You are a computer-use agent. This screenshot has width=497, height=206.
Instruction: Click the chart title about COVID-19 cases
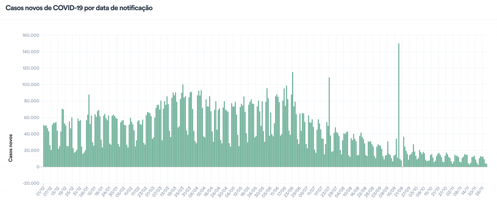click(79, 8)
